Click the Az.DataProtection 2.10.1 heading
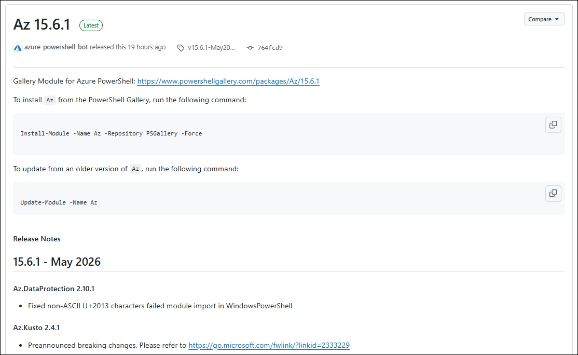Image resolution: width=578 pixels, height=355 pixels. (54, 289)
